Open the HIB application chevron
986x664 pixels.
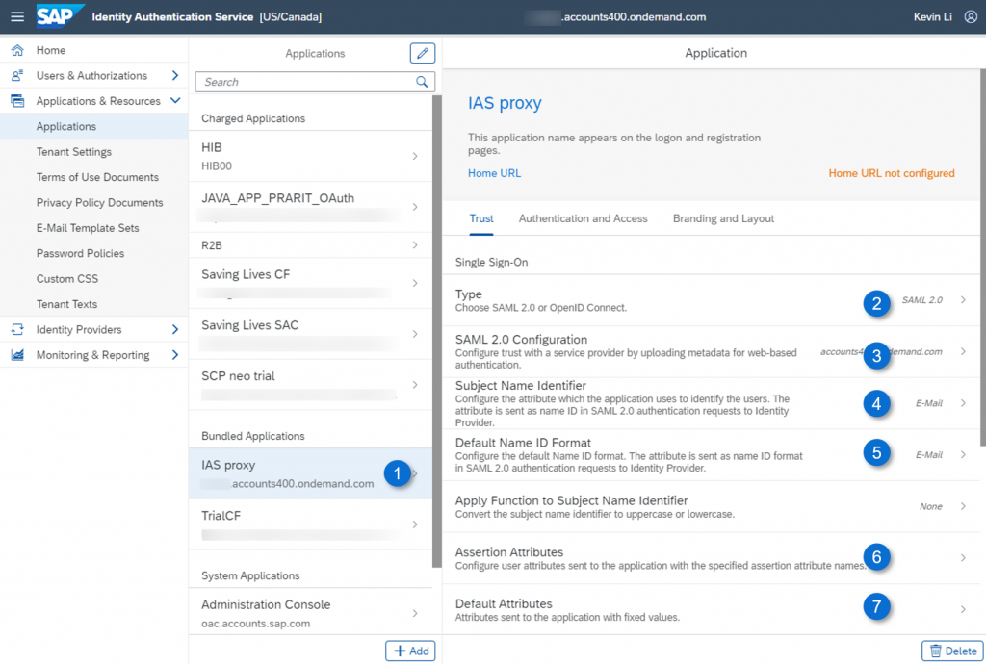415,156
